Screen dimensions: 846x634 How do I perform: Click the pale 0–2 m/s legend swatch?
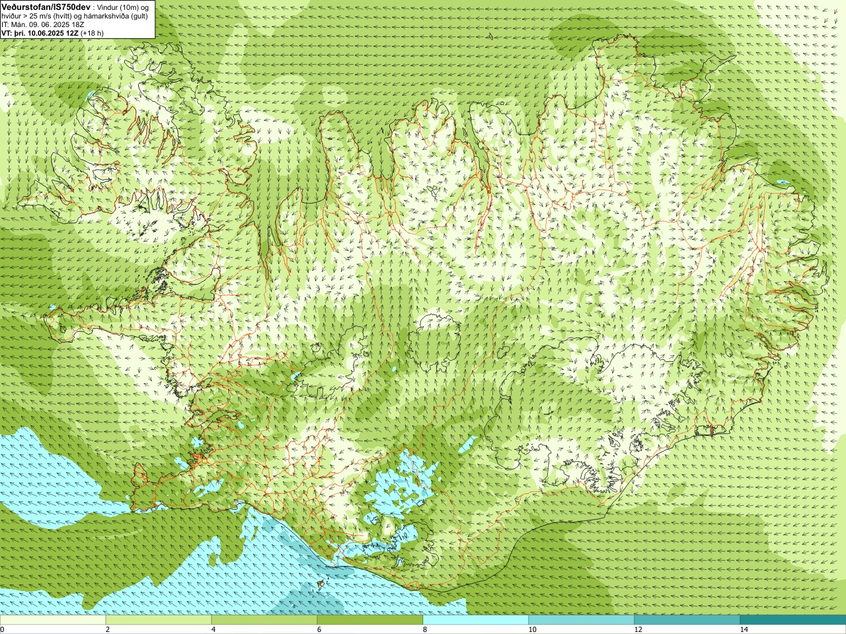pyautogui.click(x=53, y=620)
